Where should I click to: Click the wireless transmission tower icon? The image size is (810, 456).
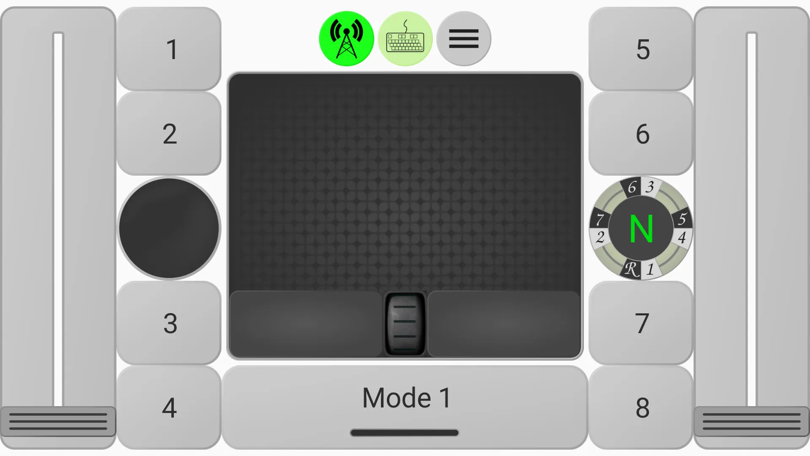point(346,38)
